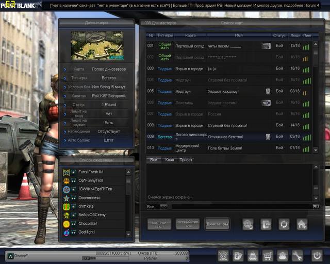The width and height of the screenshot is (330, 264).
Task: Select room 001 Портовый склад
Action: pyautogui.click(x=229, y=46)
